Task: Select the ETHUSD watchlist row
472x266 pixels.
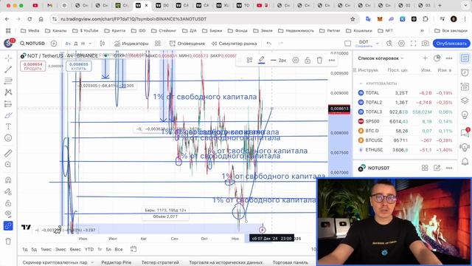Action: tap(405, 149)
